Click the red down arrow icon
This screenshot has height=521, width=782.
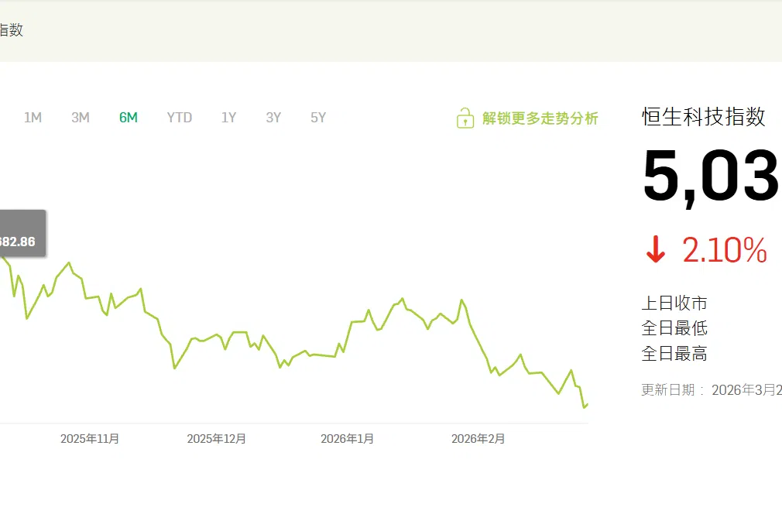656,251
